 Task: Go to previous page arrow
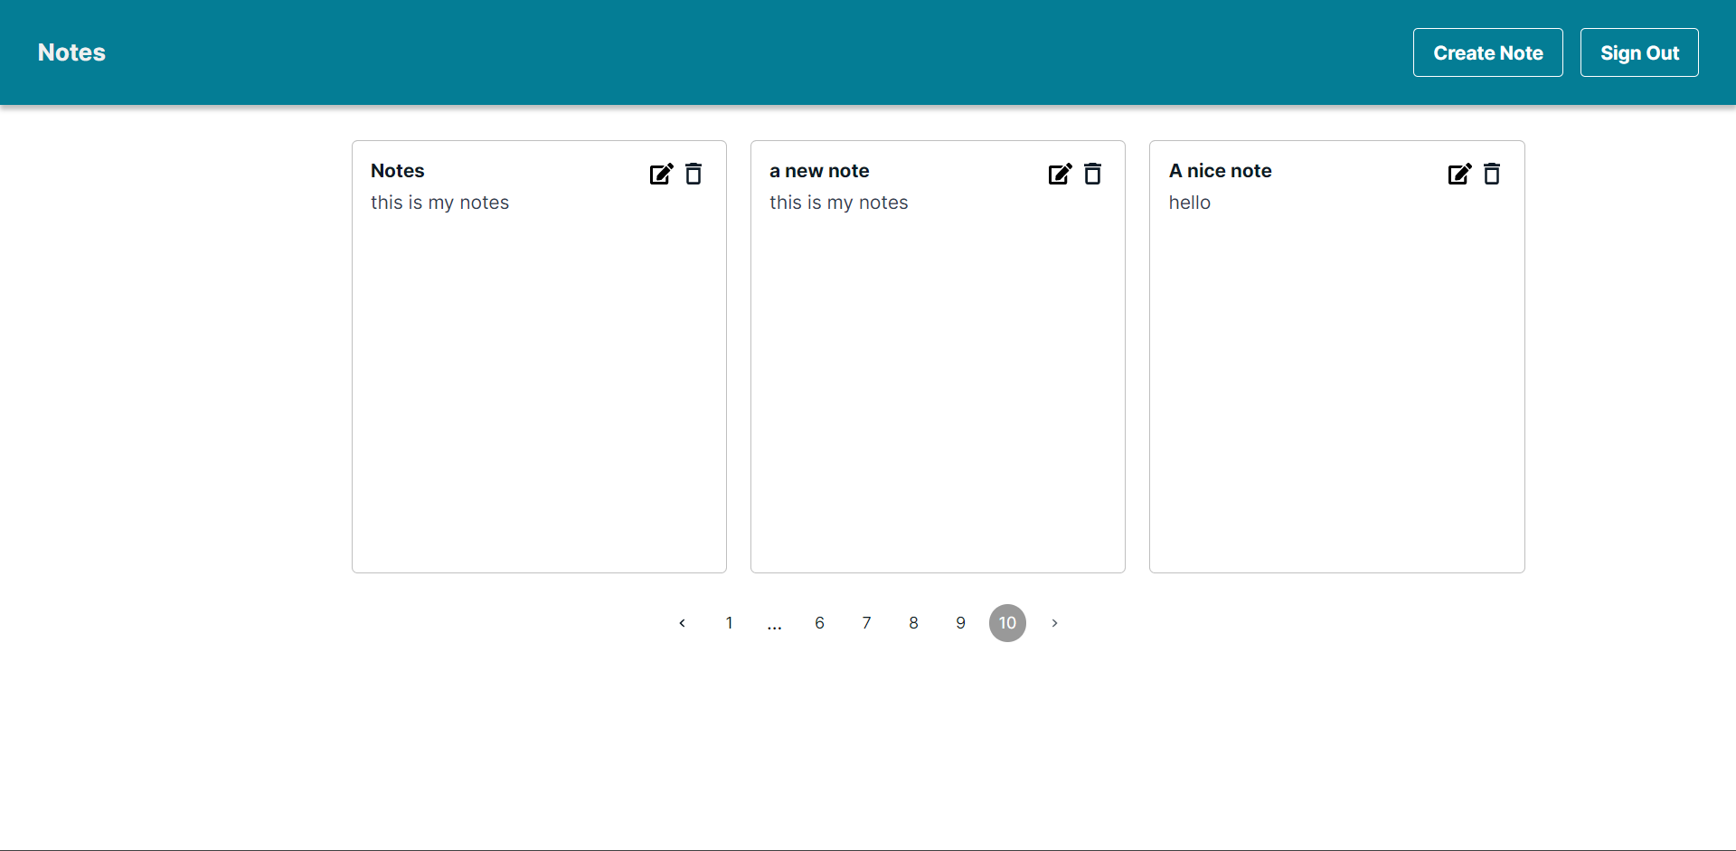(x=682, y=623)
